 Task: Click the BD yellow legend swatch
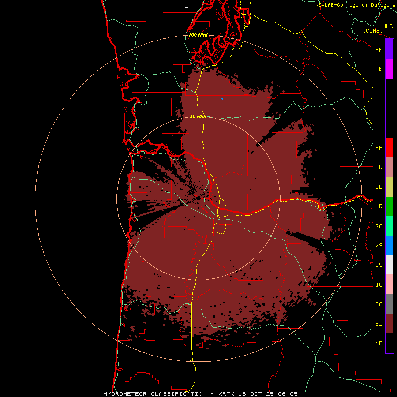pos(390,187)
